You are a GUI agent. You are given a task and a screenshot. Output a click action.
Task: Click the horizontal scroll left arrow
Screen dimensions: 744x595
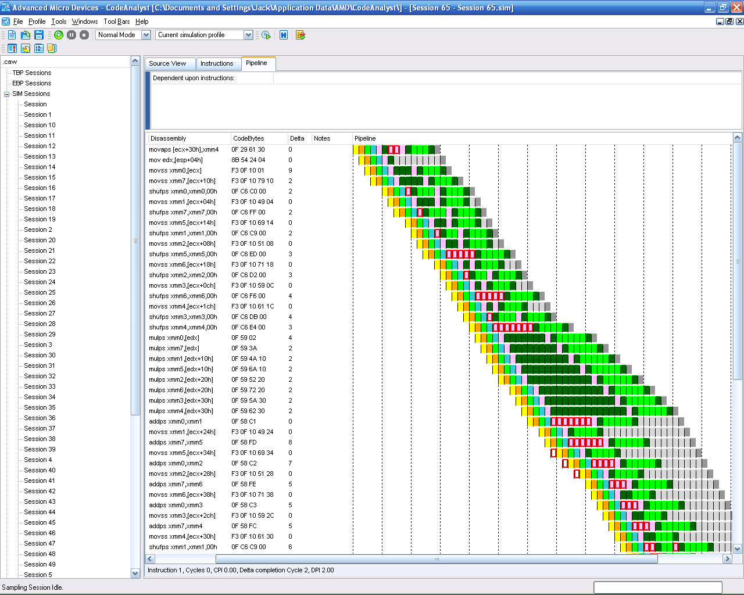(x=150, y=559)
